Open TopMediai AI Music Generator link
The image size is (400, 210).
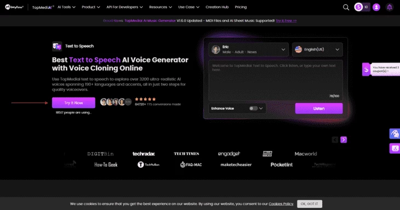coord(150,21)
